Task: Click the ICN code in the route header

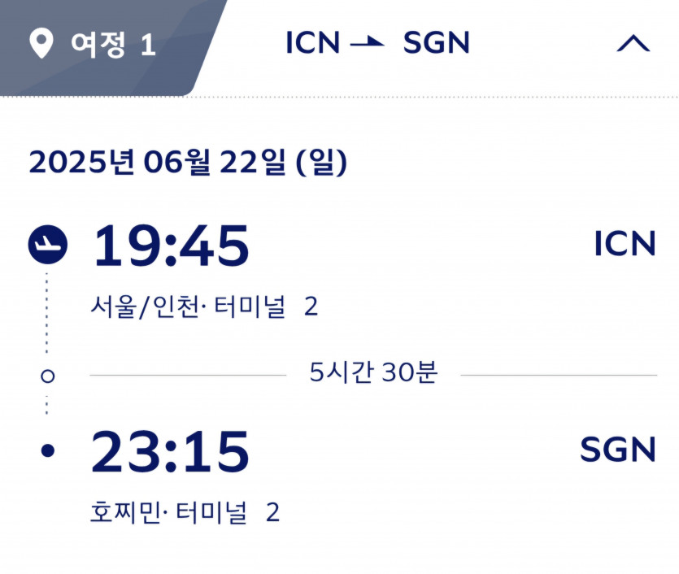Action: (x=312, y=43)
